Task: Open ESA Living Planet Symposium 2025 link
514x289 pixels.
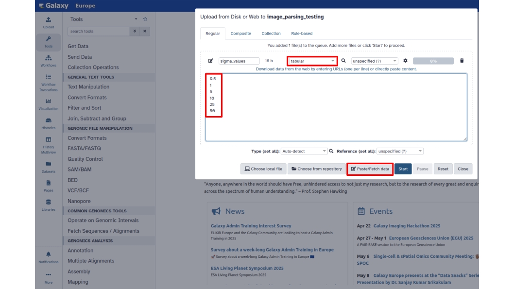Action: [x=247, y=268]
